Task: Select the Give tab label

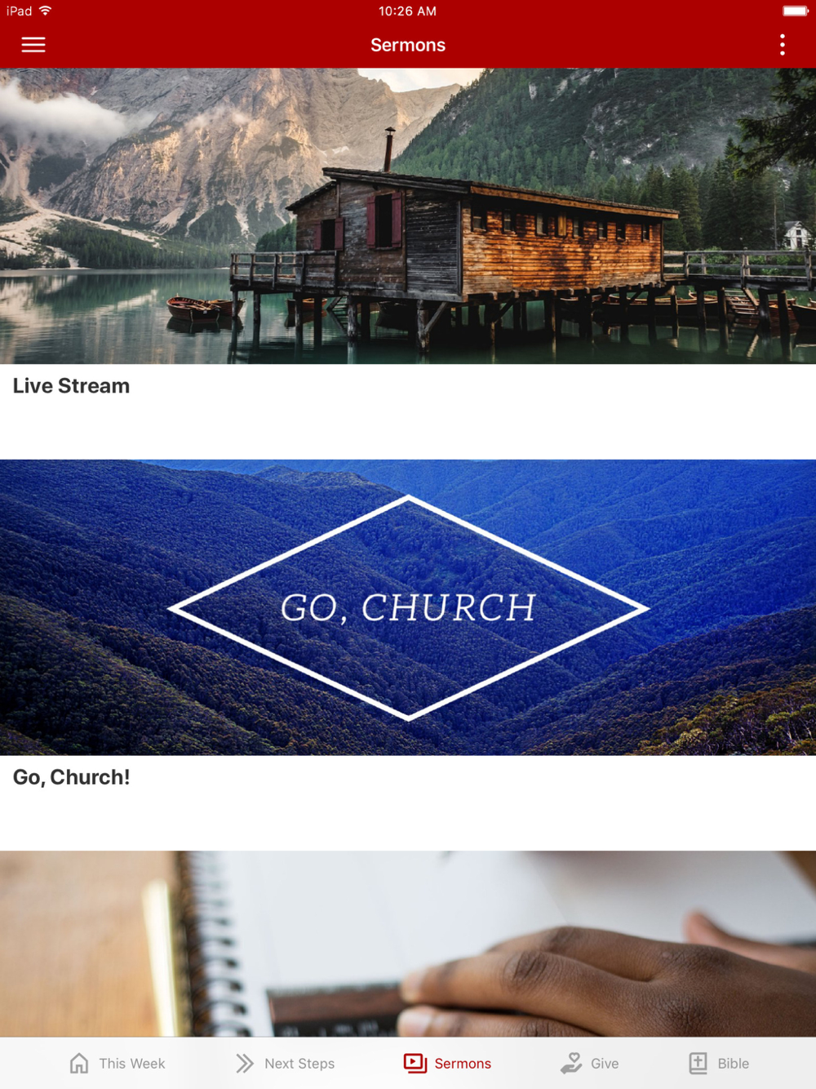Action: pos(605,1064)
